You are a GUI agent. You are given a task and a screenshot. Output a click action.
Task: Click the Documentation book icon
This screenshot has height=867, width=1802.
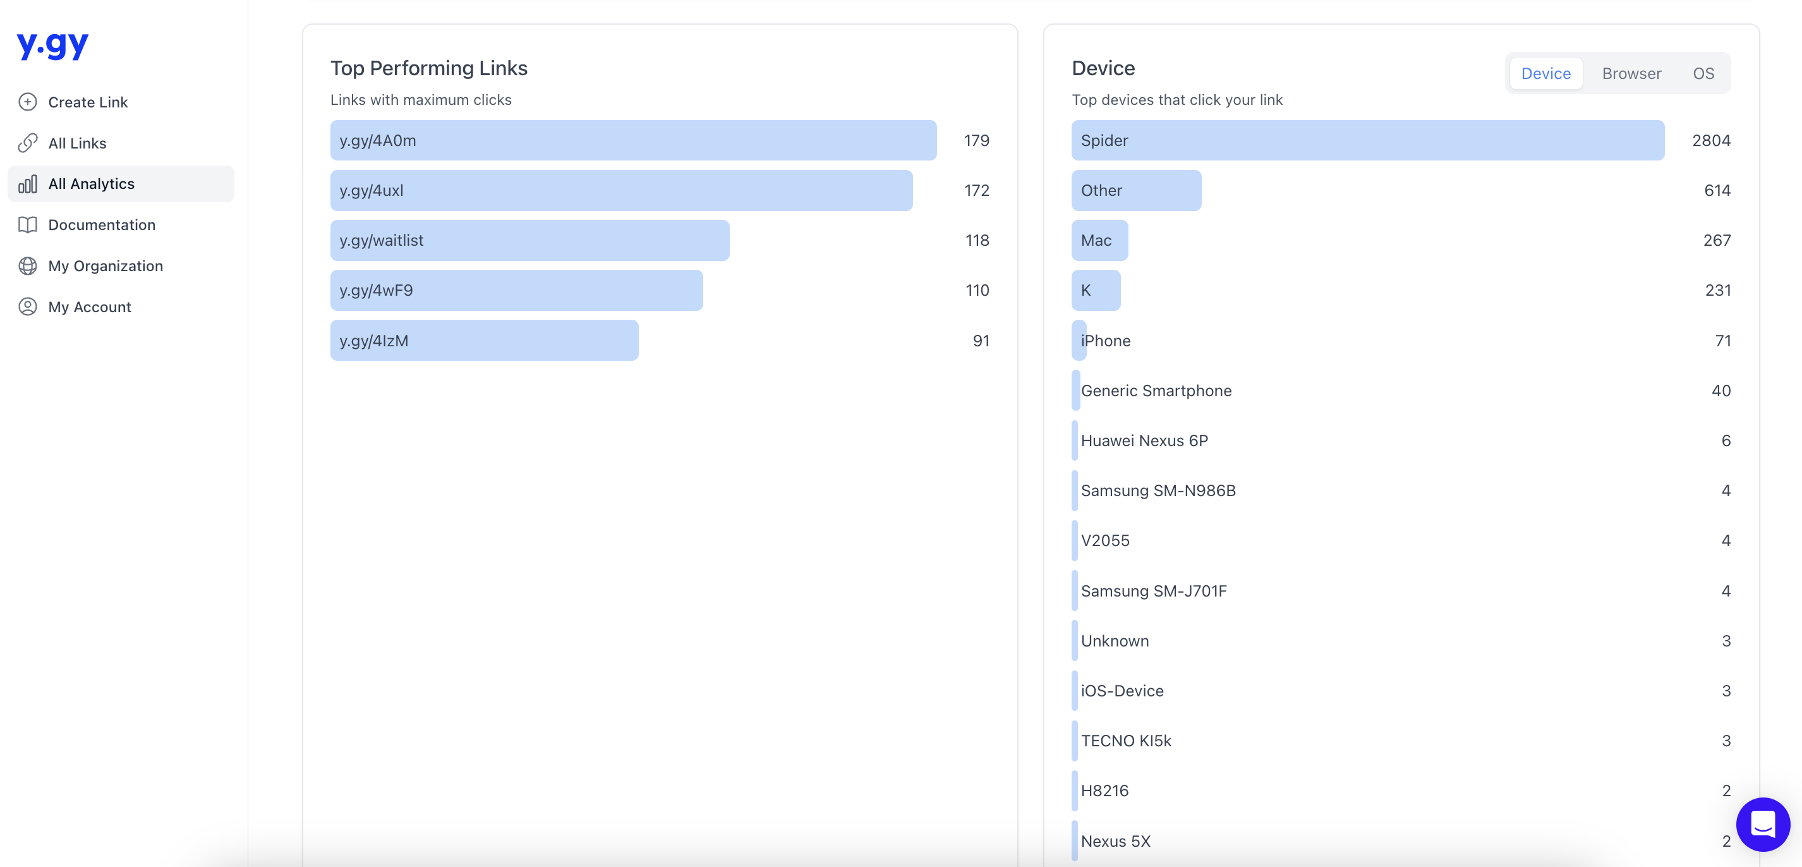tap(28, 224)
